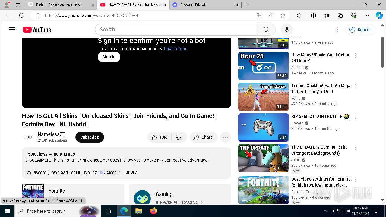
Task: Open menu for Best video settings video
Action: 356,180
